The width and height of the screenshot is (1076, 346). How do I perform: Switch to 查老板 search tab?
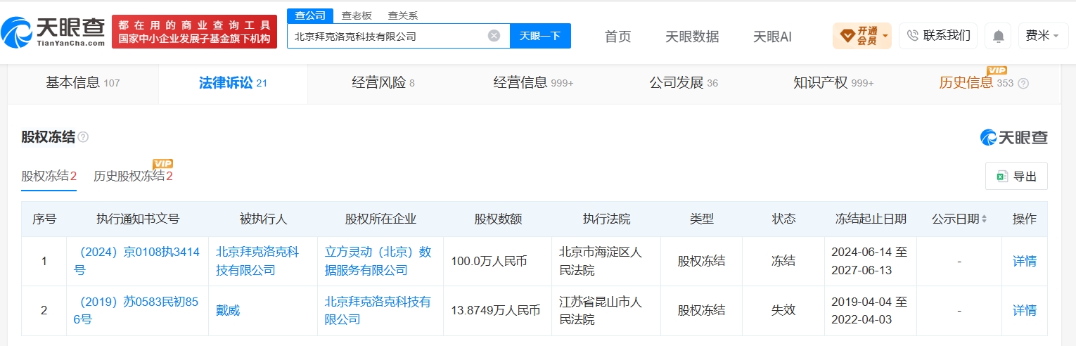click(357, 15)
